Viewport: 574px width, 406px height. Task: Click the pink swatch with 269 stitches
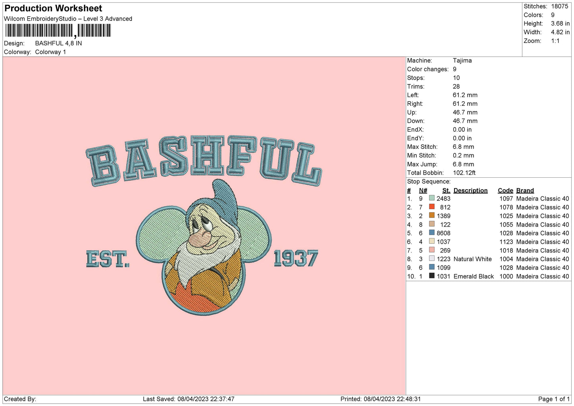431,250
